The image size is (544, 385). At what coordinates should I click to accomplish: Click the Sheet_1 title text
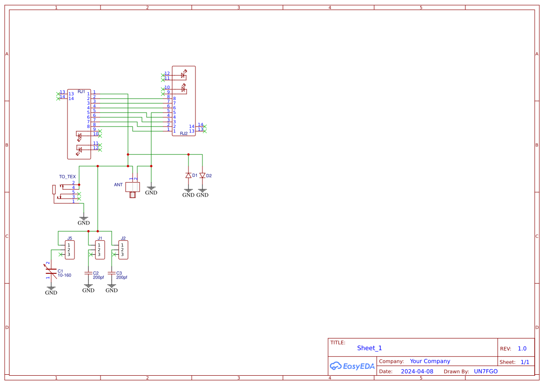point(369,348)
